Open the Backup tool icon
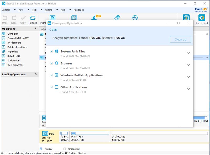The height and width of the screenshot is (155, 210). [x=202, y=18]
